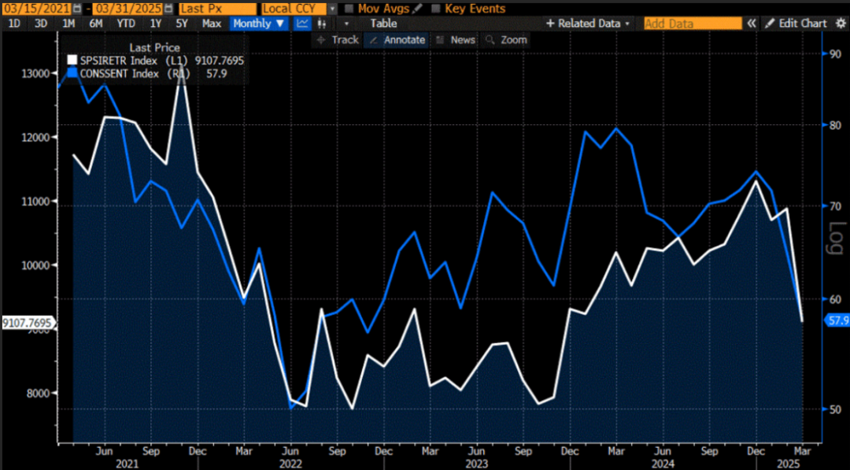Click the pencil icon next to Mov Avgs
Screen dimensions: 850x470
(417, 9)
